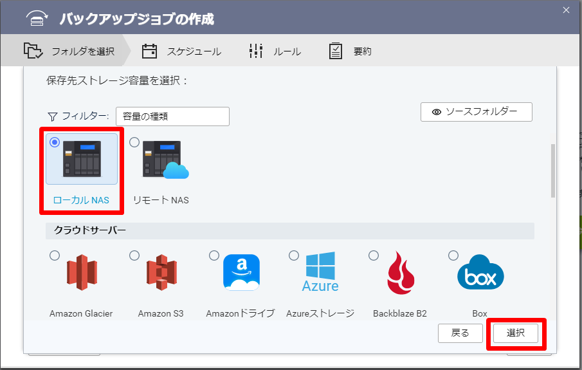Click the 保存先ストレージ容量を選択 heading

(116, 80)
